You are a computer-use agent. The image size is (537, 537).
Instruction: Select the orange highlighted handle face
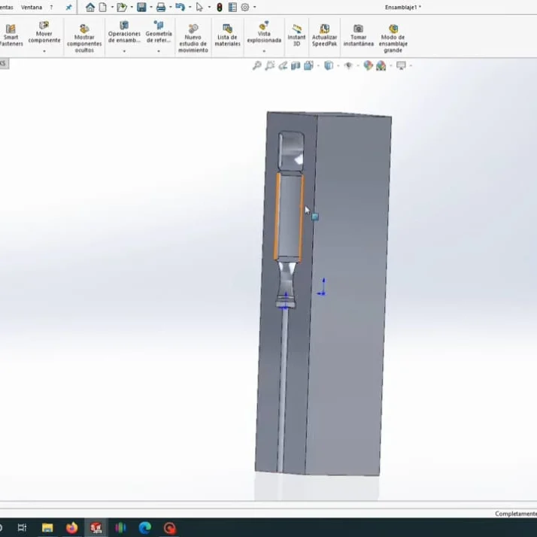click(290, 216)
